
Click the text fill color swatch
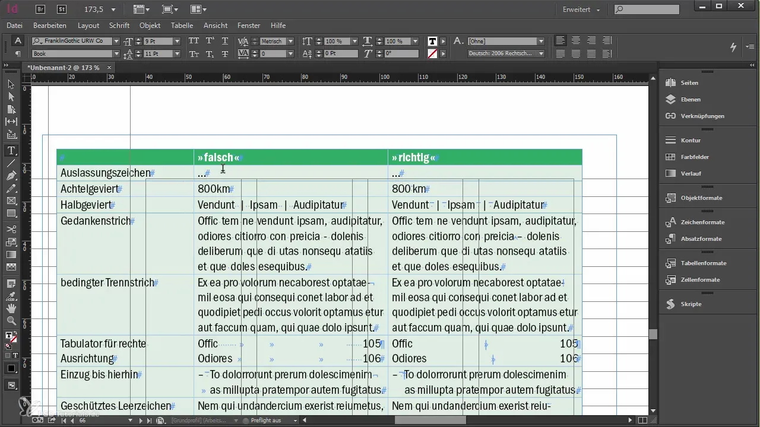(x=432, y=41)
